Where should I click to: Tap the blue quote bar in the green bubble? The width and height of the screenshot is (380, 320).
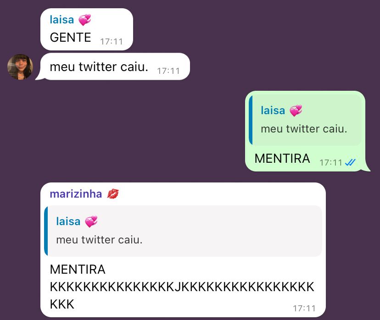tap(251, 120)
